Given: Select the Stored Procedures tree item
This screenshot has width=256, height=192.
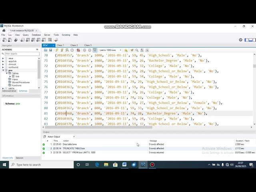Looking at the screenshot, I should [x=21, y=82].
